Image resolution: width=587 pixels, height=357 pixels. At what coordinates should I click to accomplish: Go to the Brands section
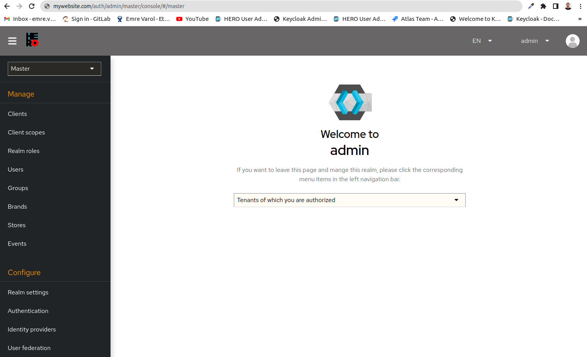[x=17, y=206]
